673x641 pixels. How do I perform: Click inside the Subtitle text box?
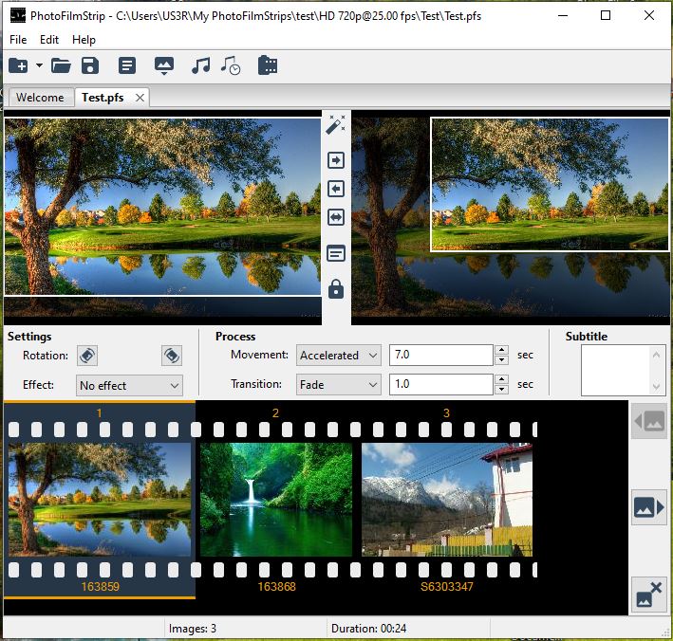click(x=615, y=370)
